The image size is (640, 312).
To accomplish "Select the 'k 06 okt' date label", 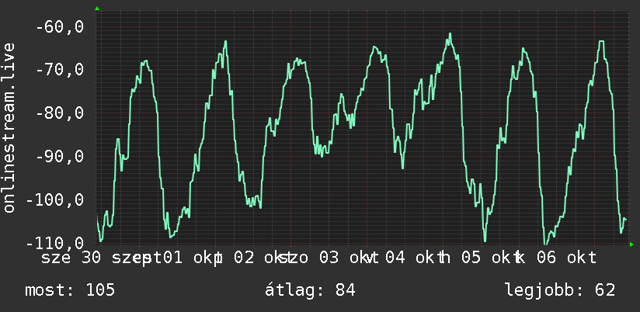I will (555, 258).
